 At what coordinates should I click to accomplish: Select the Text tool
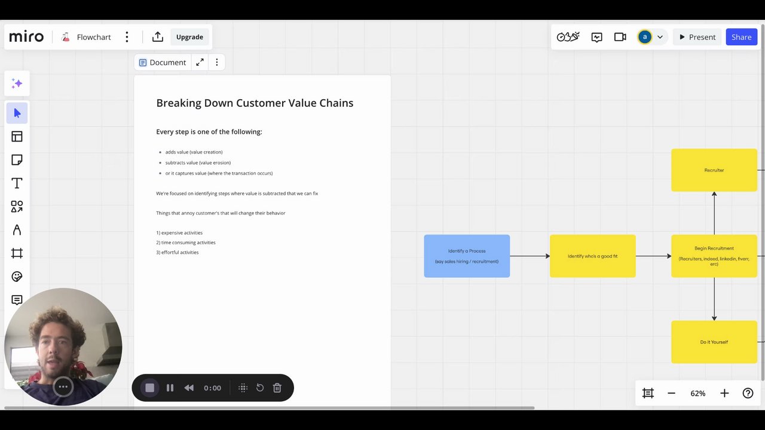17,183
